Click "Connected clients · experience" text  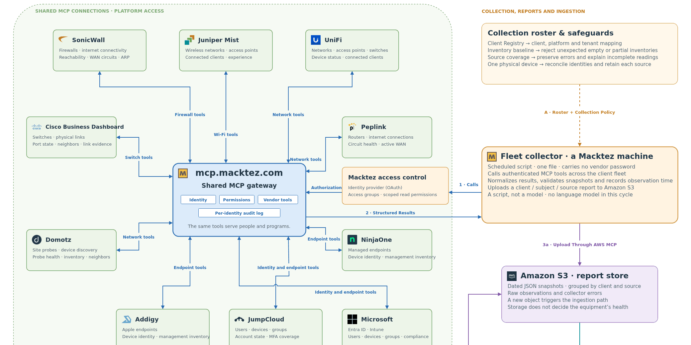pos(219,57)
